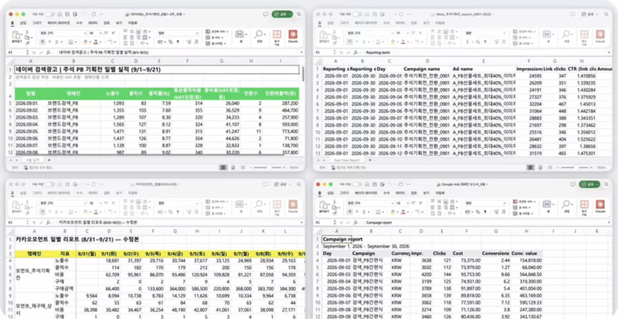
Task: Click Share button in Meta window
Action: (589, 14)
